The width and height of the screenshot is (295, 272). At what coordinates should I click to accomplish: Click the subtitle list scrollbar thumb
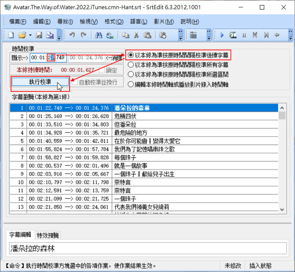[x=282, y=115]
